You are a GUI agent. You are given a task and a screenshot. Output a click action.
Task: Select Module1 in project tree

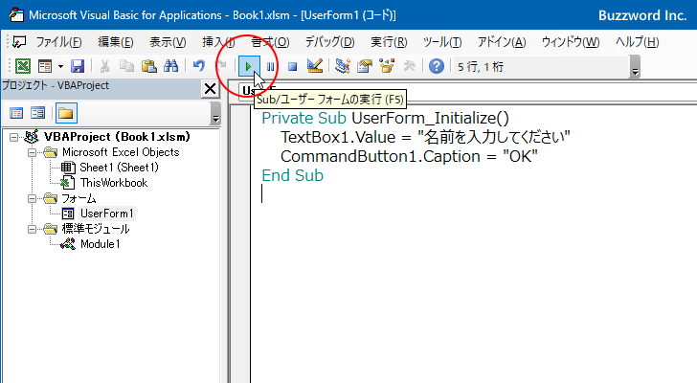(100, 244)
